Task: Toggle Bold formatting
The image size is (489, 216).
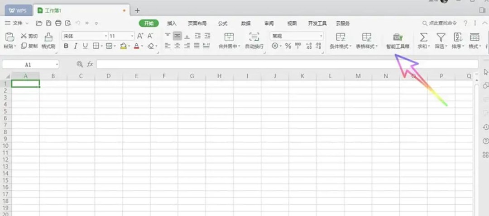Action: pyautogui.click(x=66, y=46)
